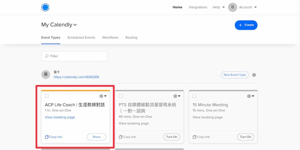Click the blue Create button

click(246, 25)
